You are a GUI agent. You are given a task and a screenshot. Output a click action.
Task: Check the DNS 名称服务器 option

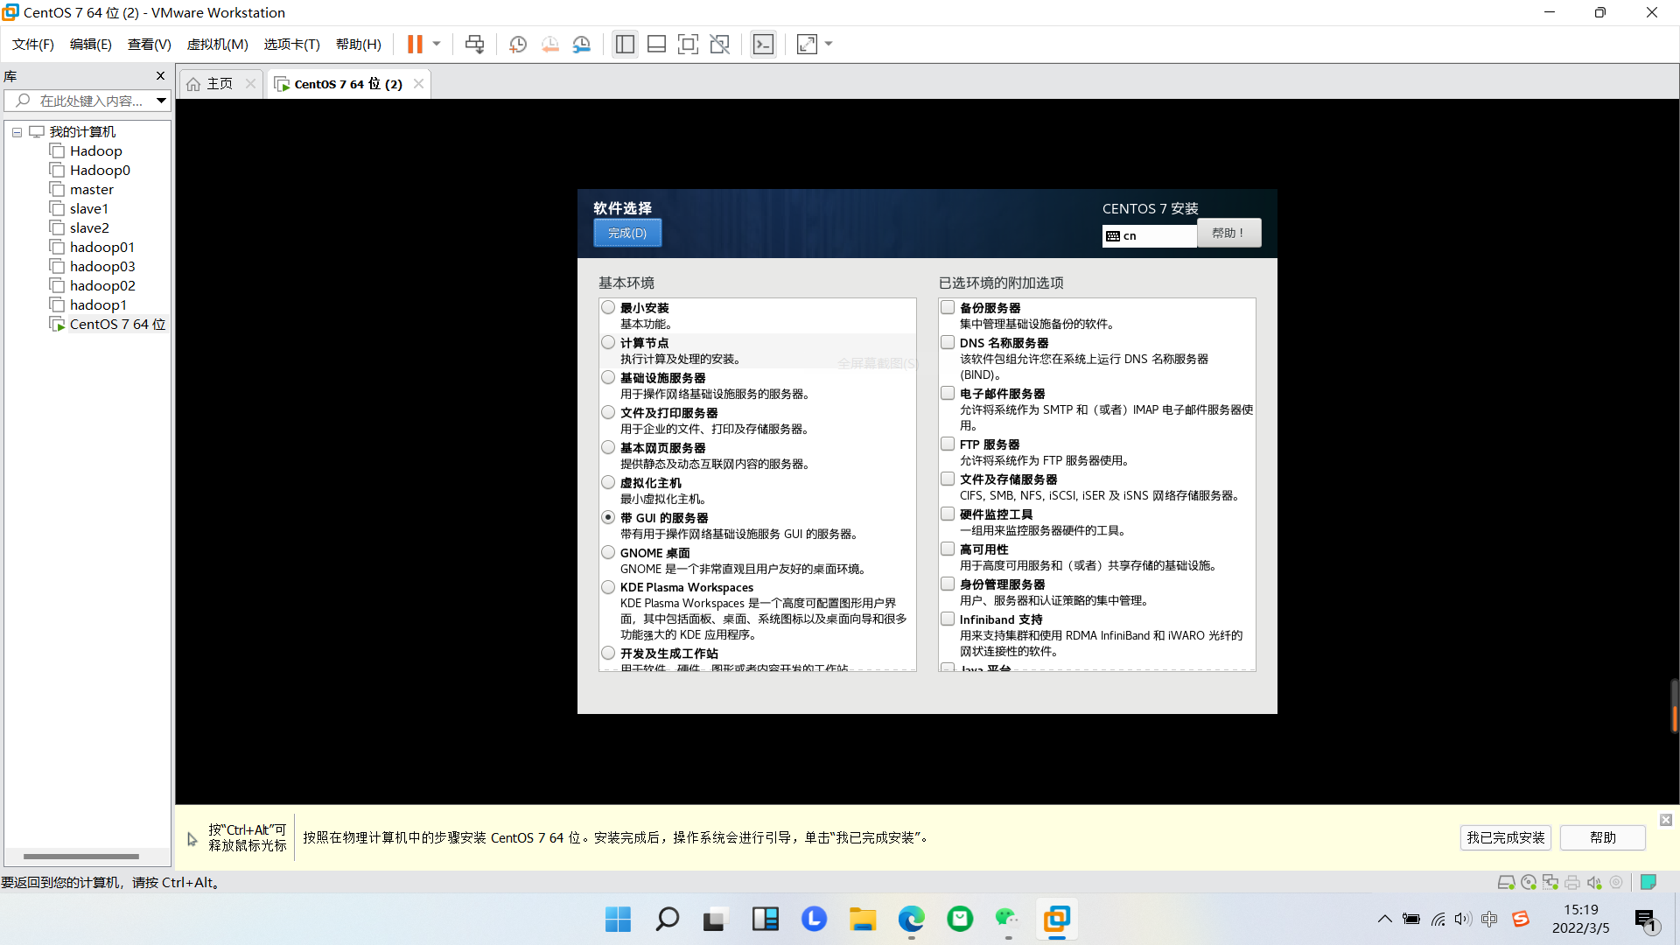tap(948, 342)
